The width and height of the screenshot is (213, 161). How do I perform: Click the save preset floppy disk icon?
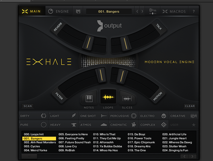[x=78, y=11]
